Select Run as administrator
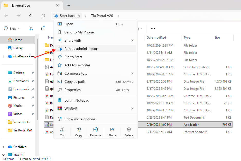The width and height of the screenshot is (241, 161). pos(81,49)
